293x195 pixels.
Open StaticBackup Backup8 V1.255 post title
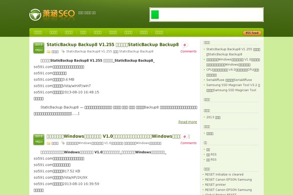112,44
